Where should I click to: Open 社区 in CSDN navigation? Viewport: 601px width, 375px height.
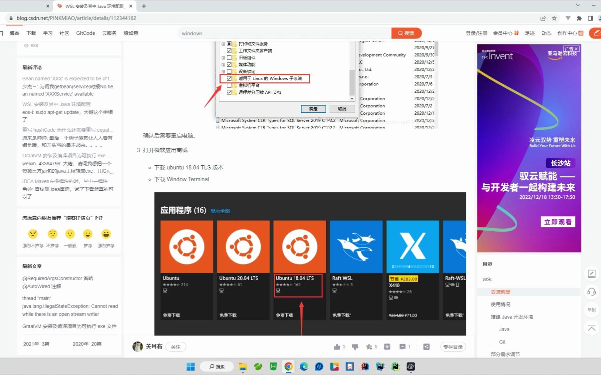[64, 33]
